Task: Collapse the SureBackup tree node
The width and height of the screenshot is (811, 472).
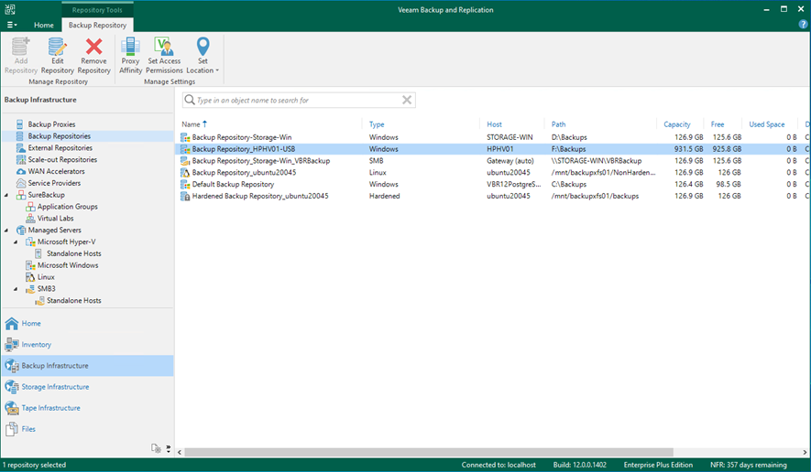Action: click(x=6, y=195)
